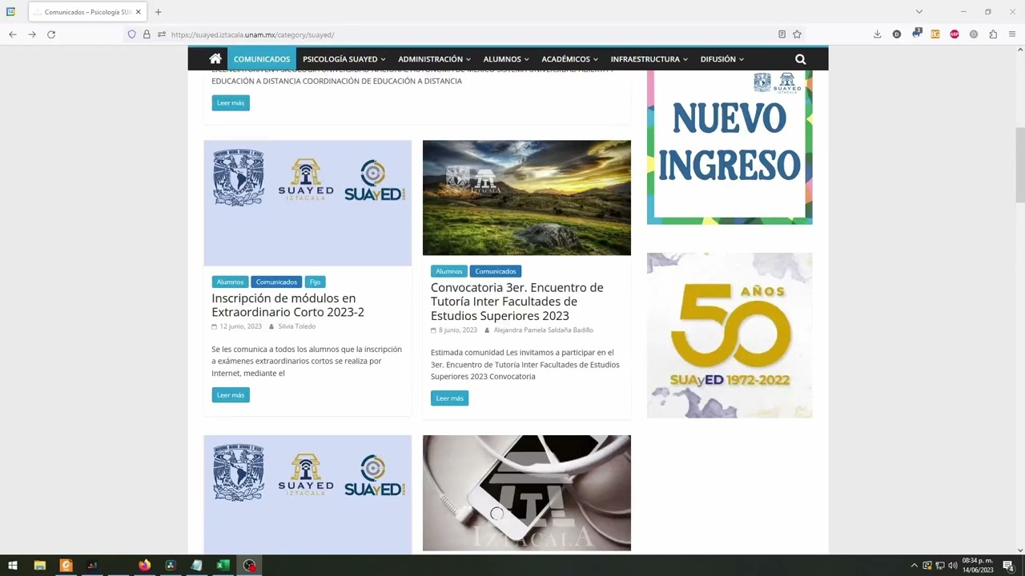
Task: Toggle Firefox reader view
Action: tap(782, 34)
